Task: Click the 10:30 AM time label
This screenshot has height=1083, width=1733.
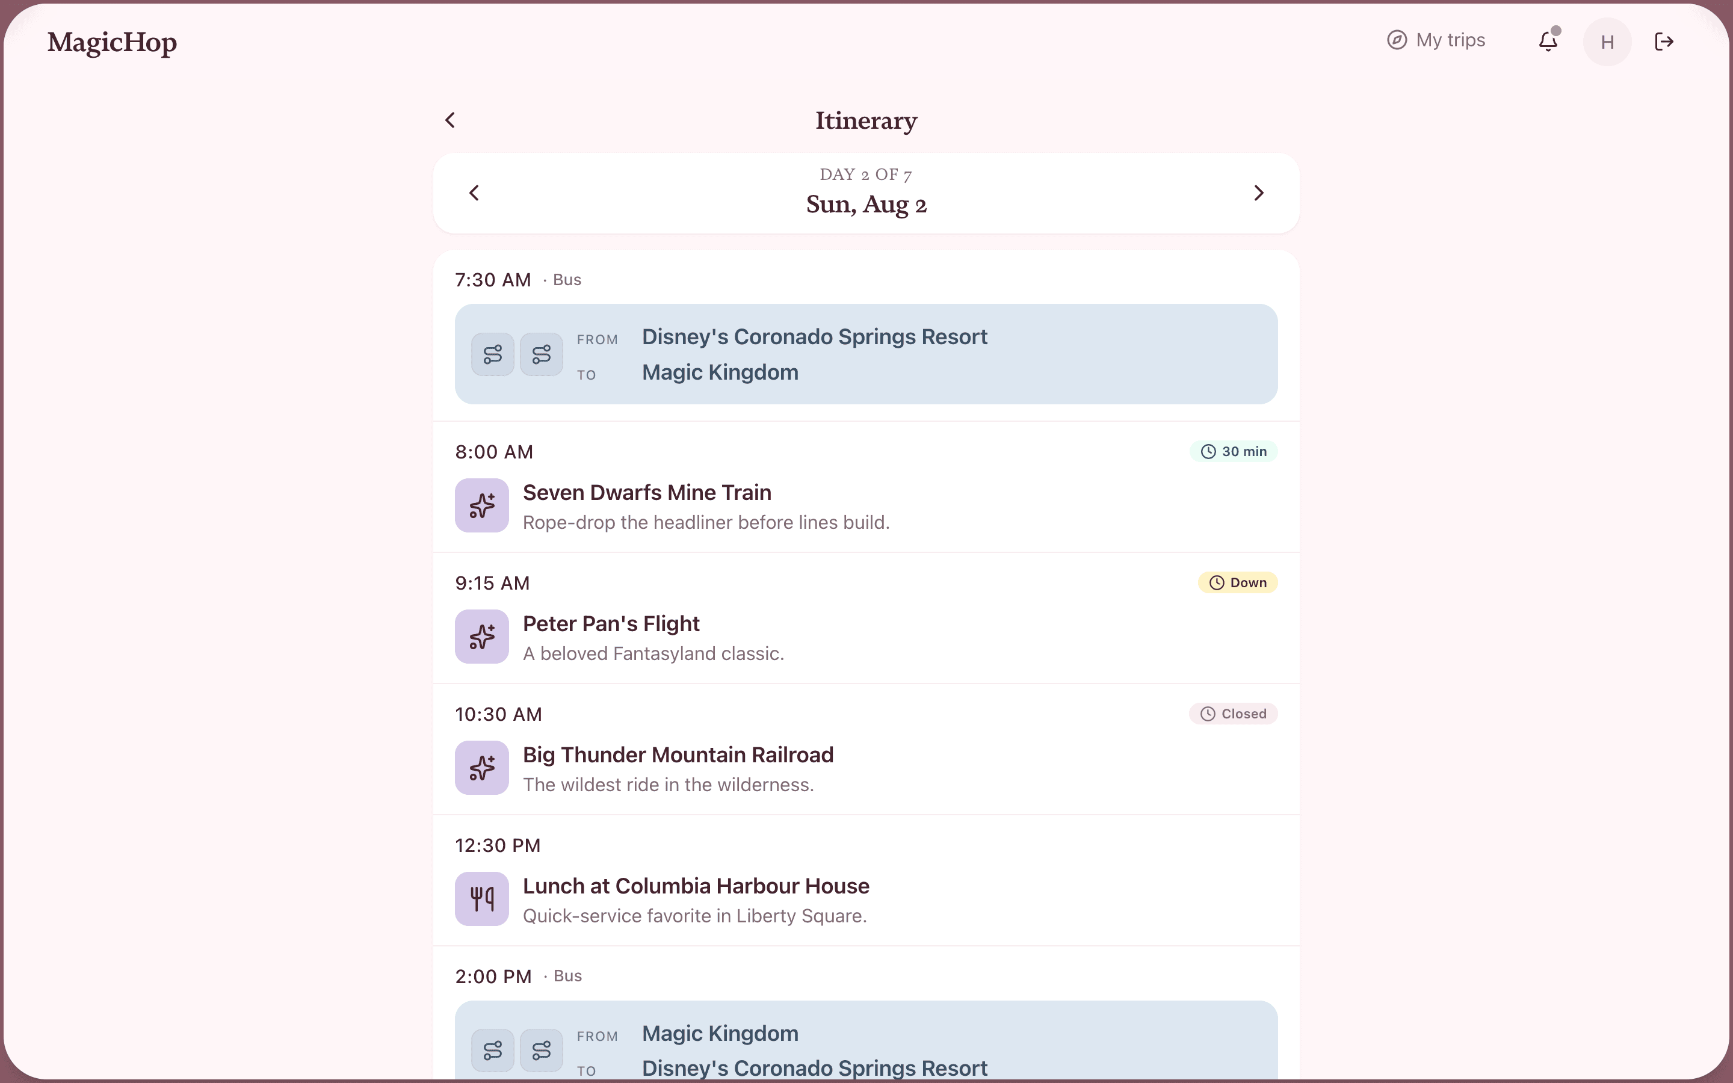Action: (x=498, y=714)
